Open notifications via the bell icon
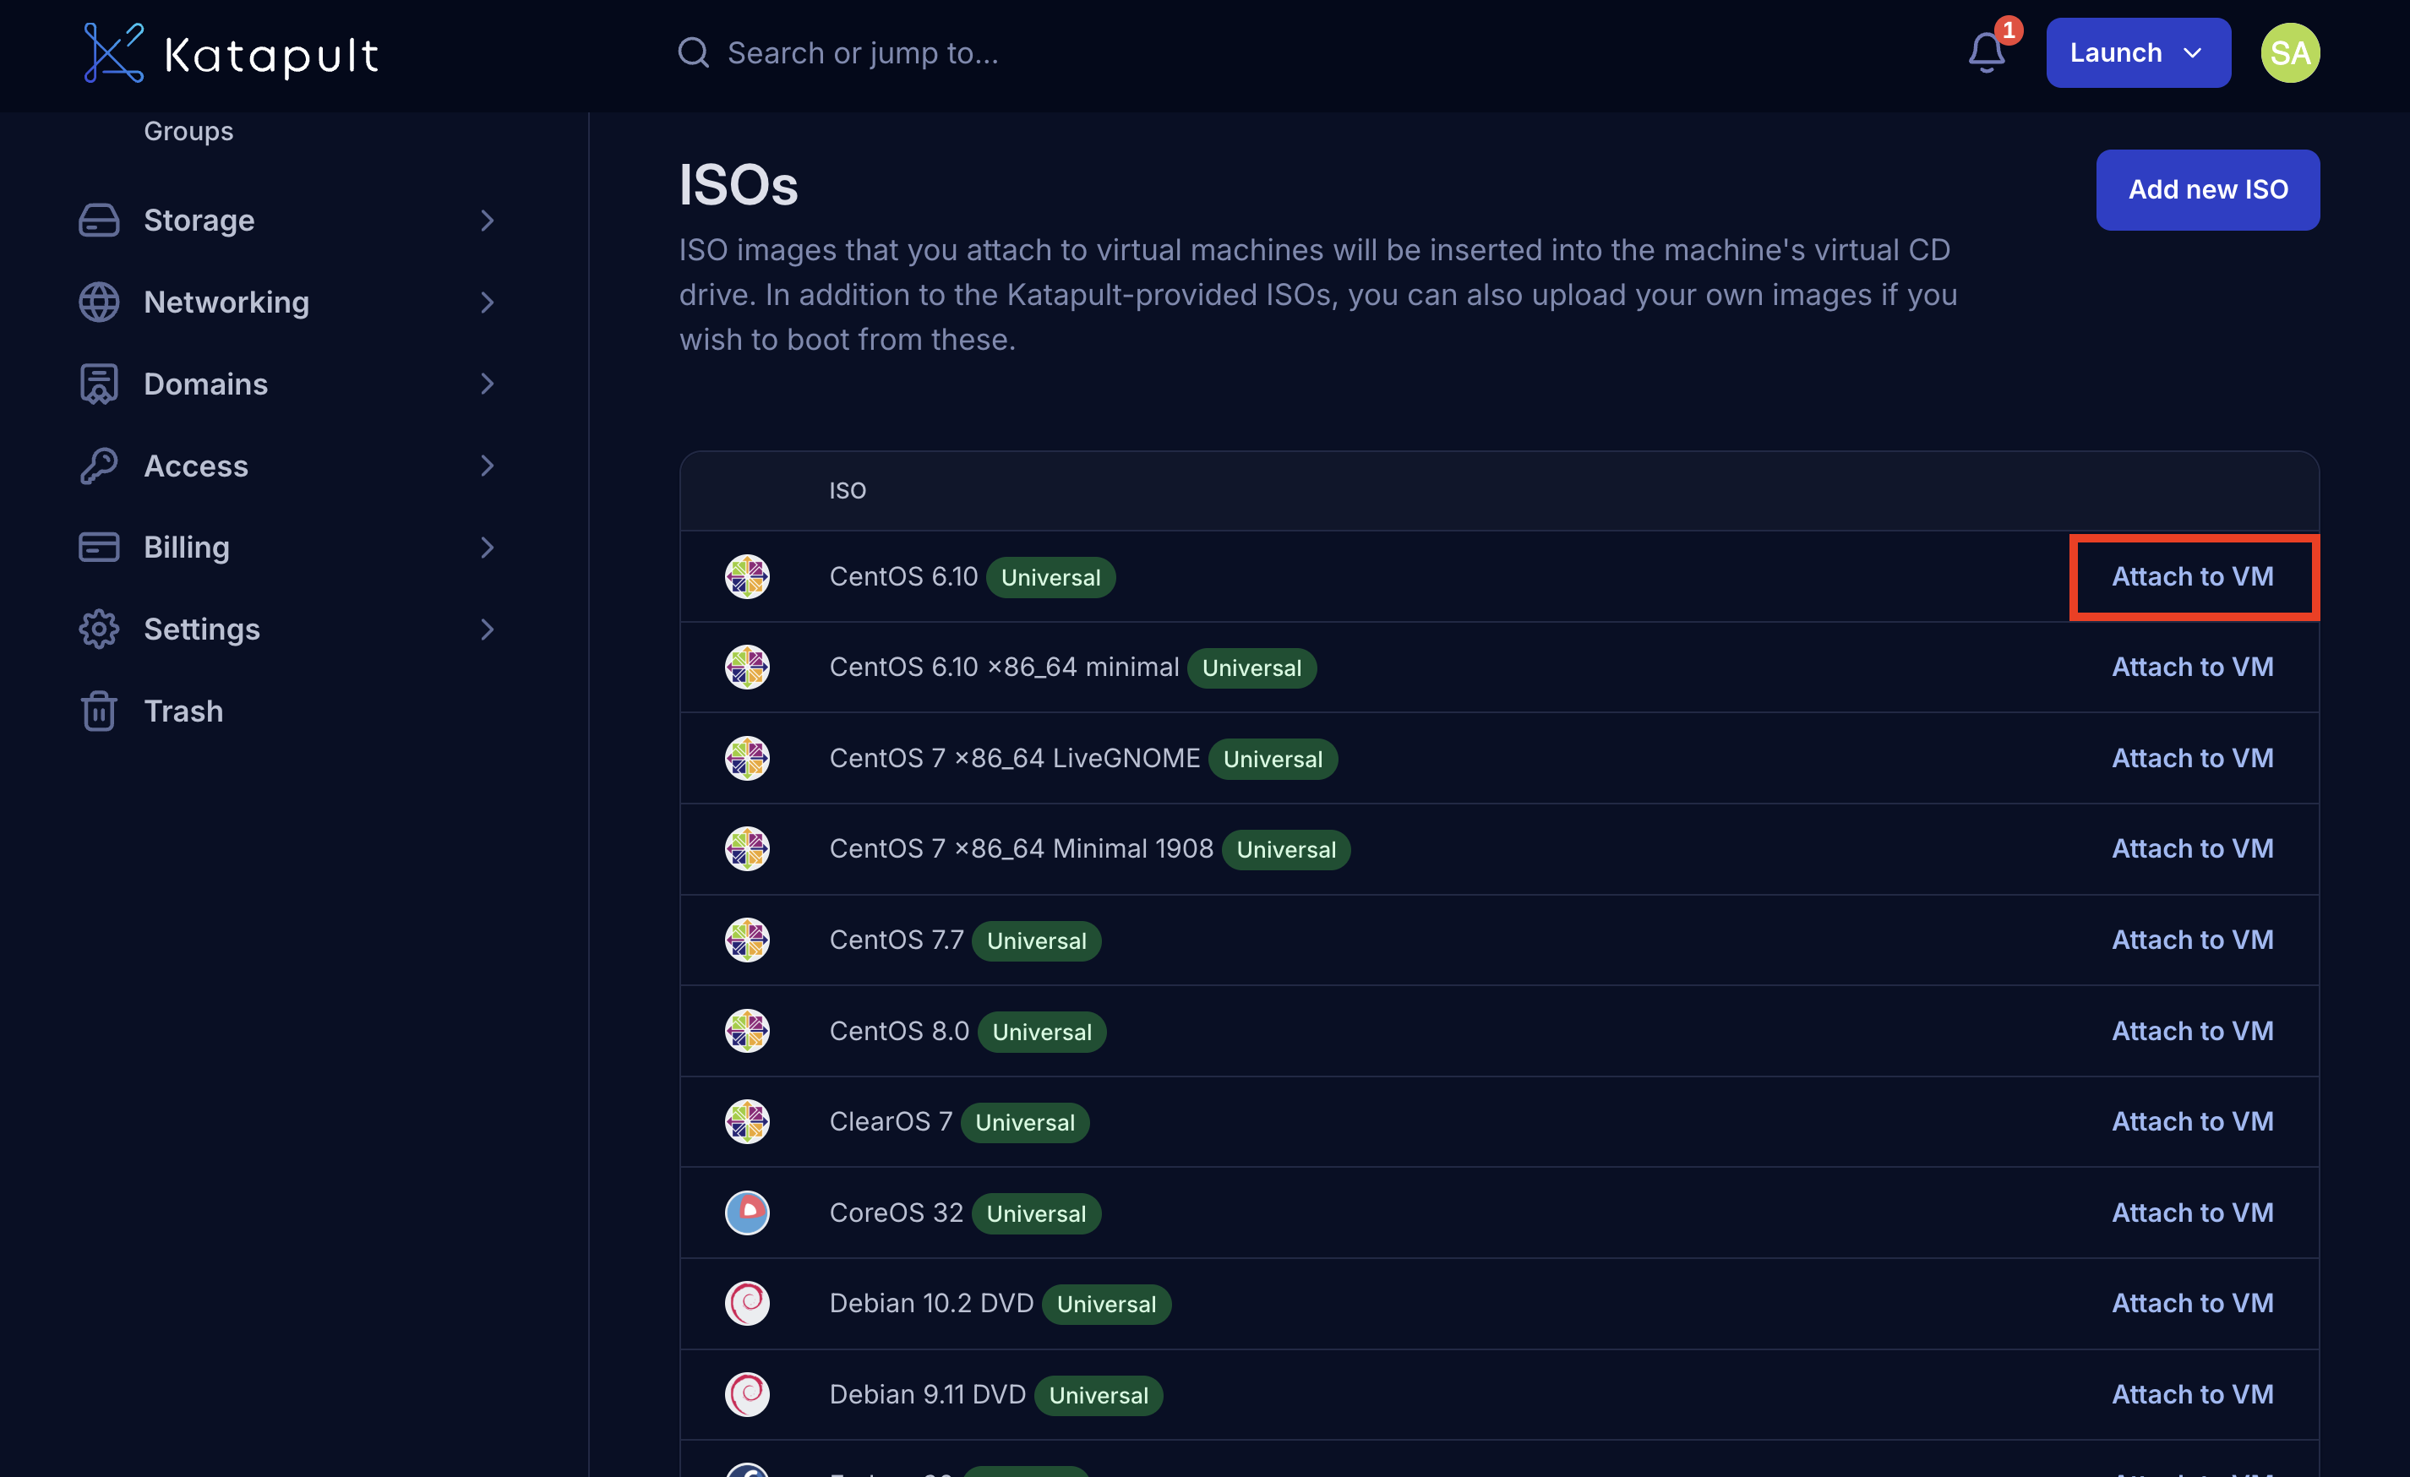Screen dimensions: 2410x1477 [x=1986, y=53]
